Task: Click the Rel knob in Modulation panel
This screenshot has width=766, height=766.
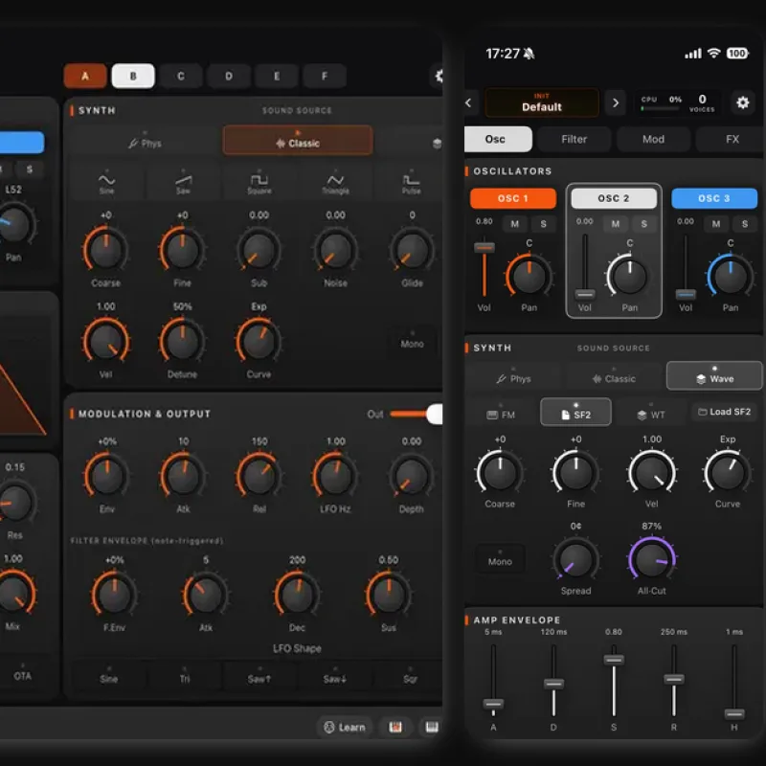Action: (259, 475)
